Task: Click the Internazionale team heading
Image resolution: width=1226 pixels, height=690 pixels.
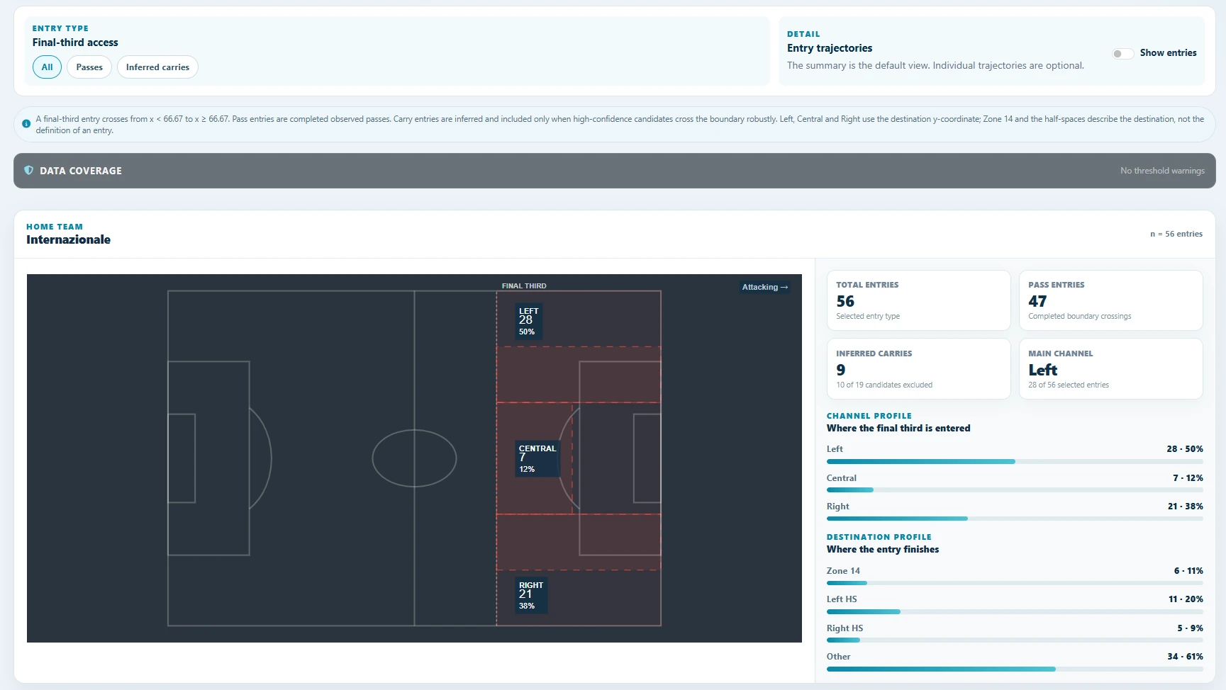Action: [68, 239]
